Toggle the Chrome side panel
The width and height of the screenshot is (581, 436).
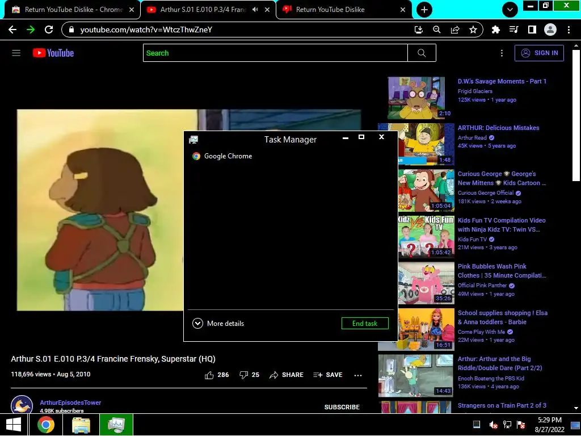532,30
